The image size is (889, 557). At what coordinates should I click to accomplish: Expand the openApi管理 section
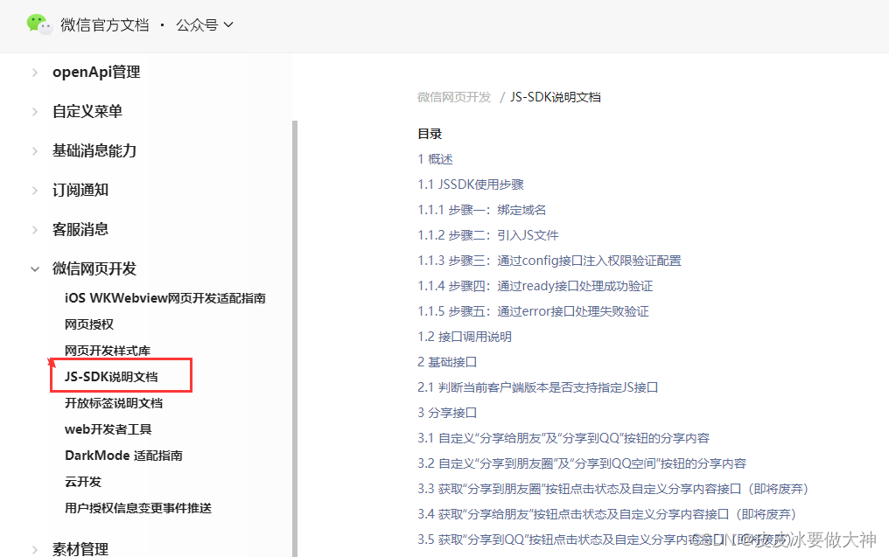coord(96,72)
